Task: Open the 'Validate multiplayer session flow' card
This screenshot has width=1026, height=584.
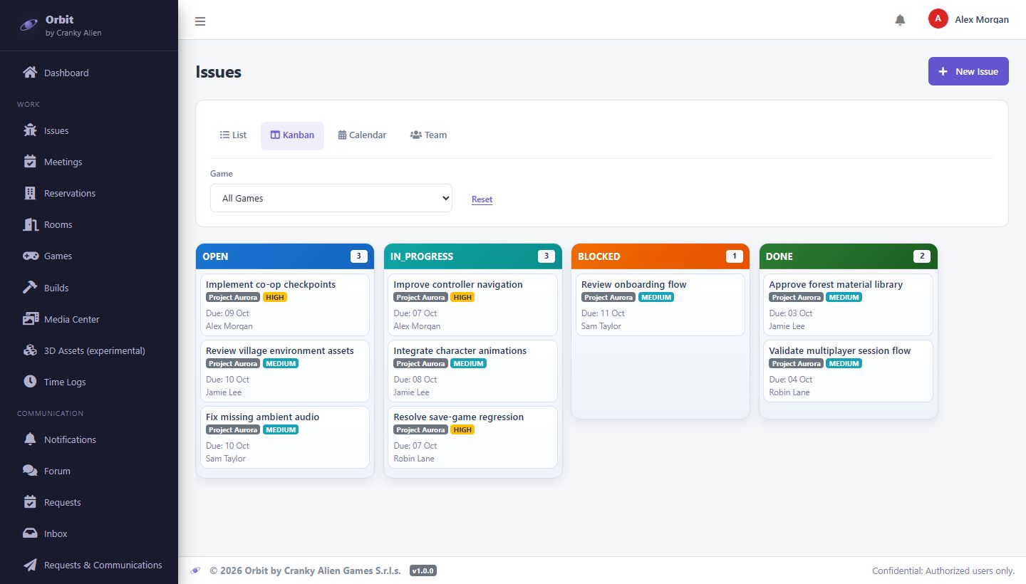Action: (848, 371)
